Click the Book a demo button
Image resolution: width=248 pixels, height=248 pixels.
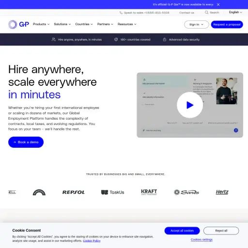click(26, 142)
